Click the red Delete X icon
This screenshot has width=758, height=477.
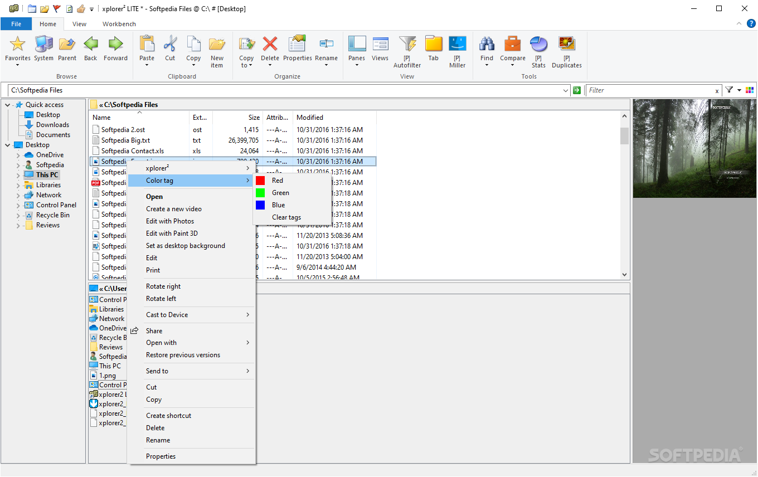270,43
